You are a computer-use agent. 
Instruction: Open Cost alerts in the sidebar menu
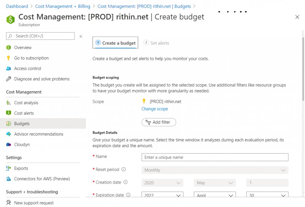[24, 113]
